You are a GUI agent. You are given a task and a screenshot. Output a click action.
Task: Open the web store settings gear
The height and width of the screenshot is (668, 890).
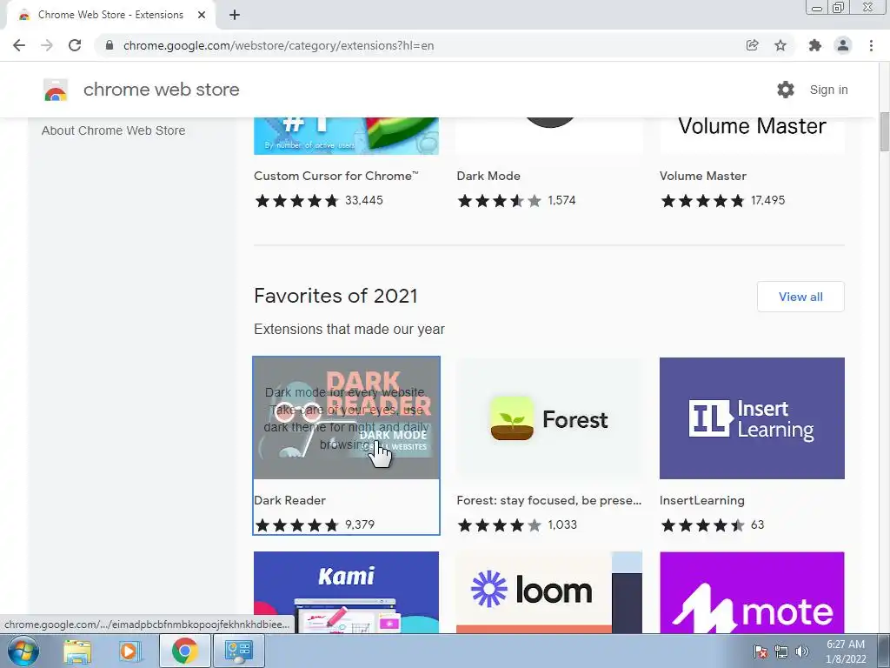[x=786, y=90]
